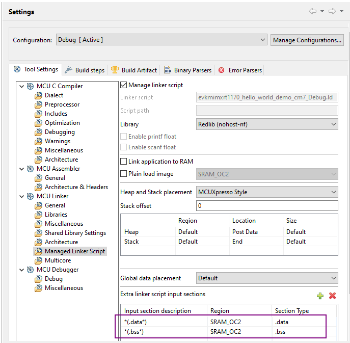Click the Debugging folder icon

[x=39, y=132]
